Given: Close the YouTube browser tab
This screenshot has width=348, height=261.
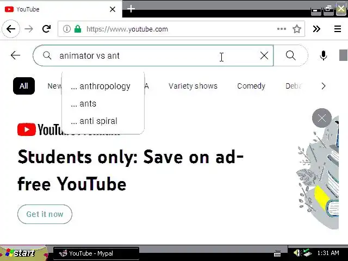Looking at the screenshot, I should (x=113, y=9).
